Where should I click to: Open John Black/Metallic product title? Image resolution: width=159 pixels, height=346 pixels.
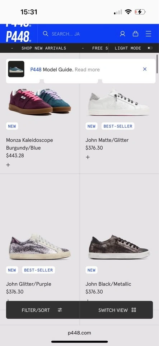coord(108,284)
